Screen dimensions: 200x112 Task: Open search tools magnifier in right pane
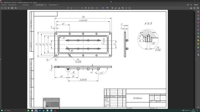click(x=198, y=12)
